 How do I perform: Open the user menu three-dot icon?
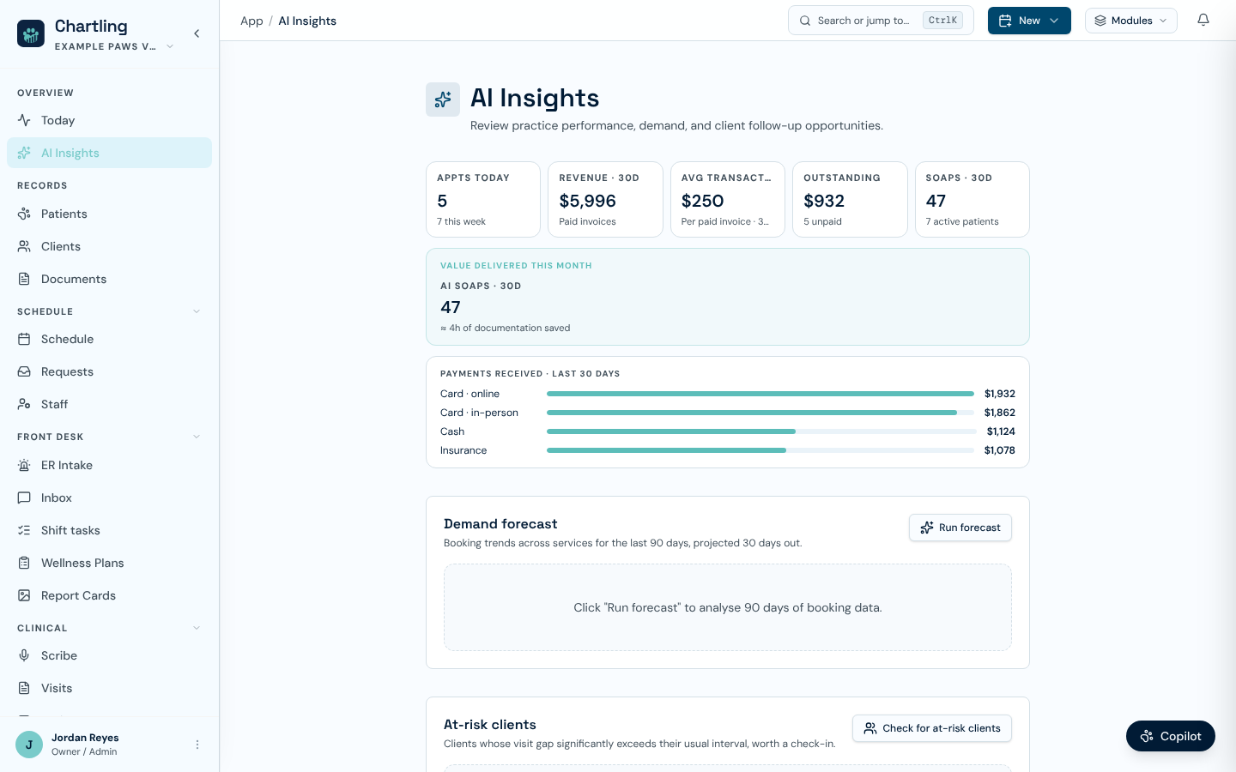coord(197,745)
